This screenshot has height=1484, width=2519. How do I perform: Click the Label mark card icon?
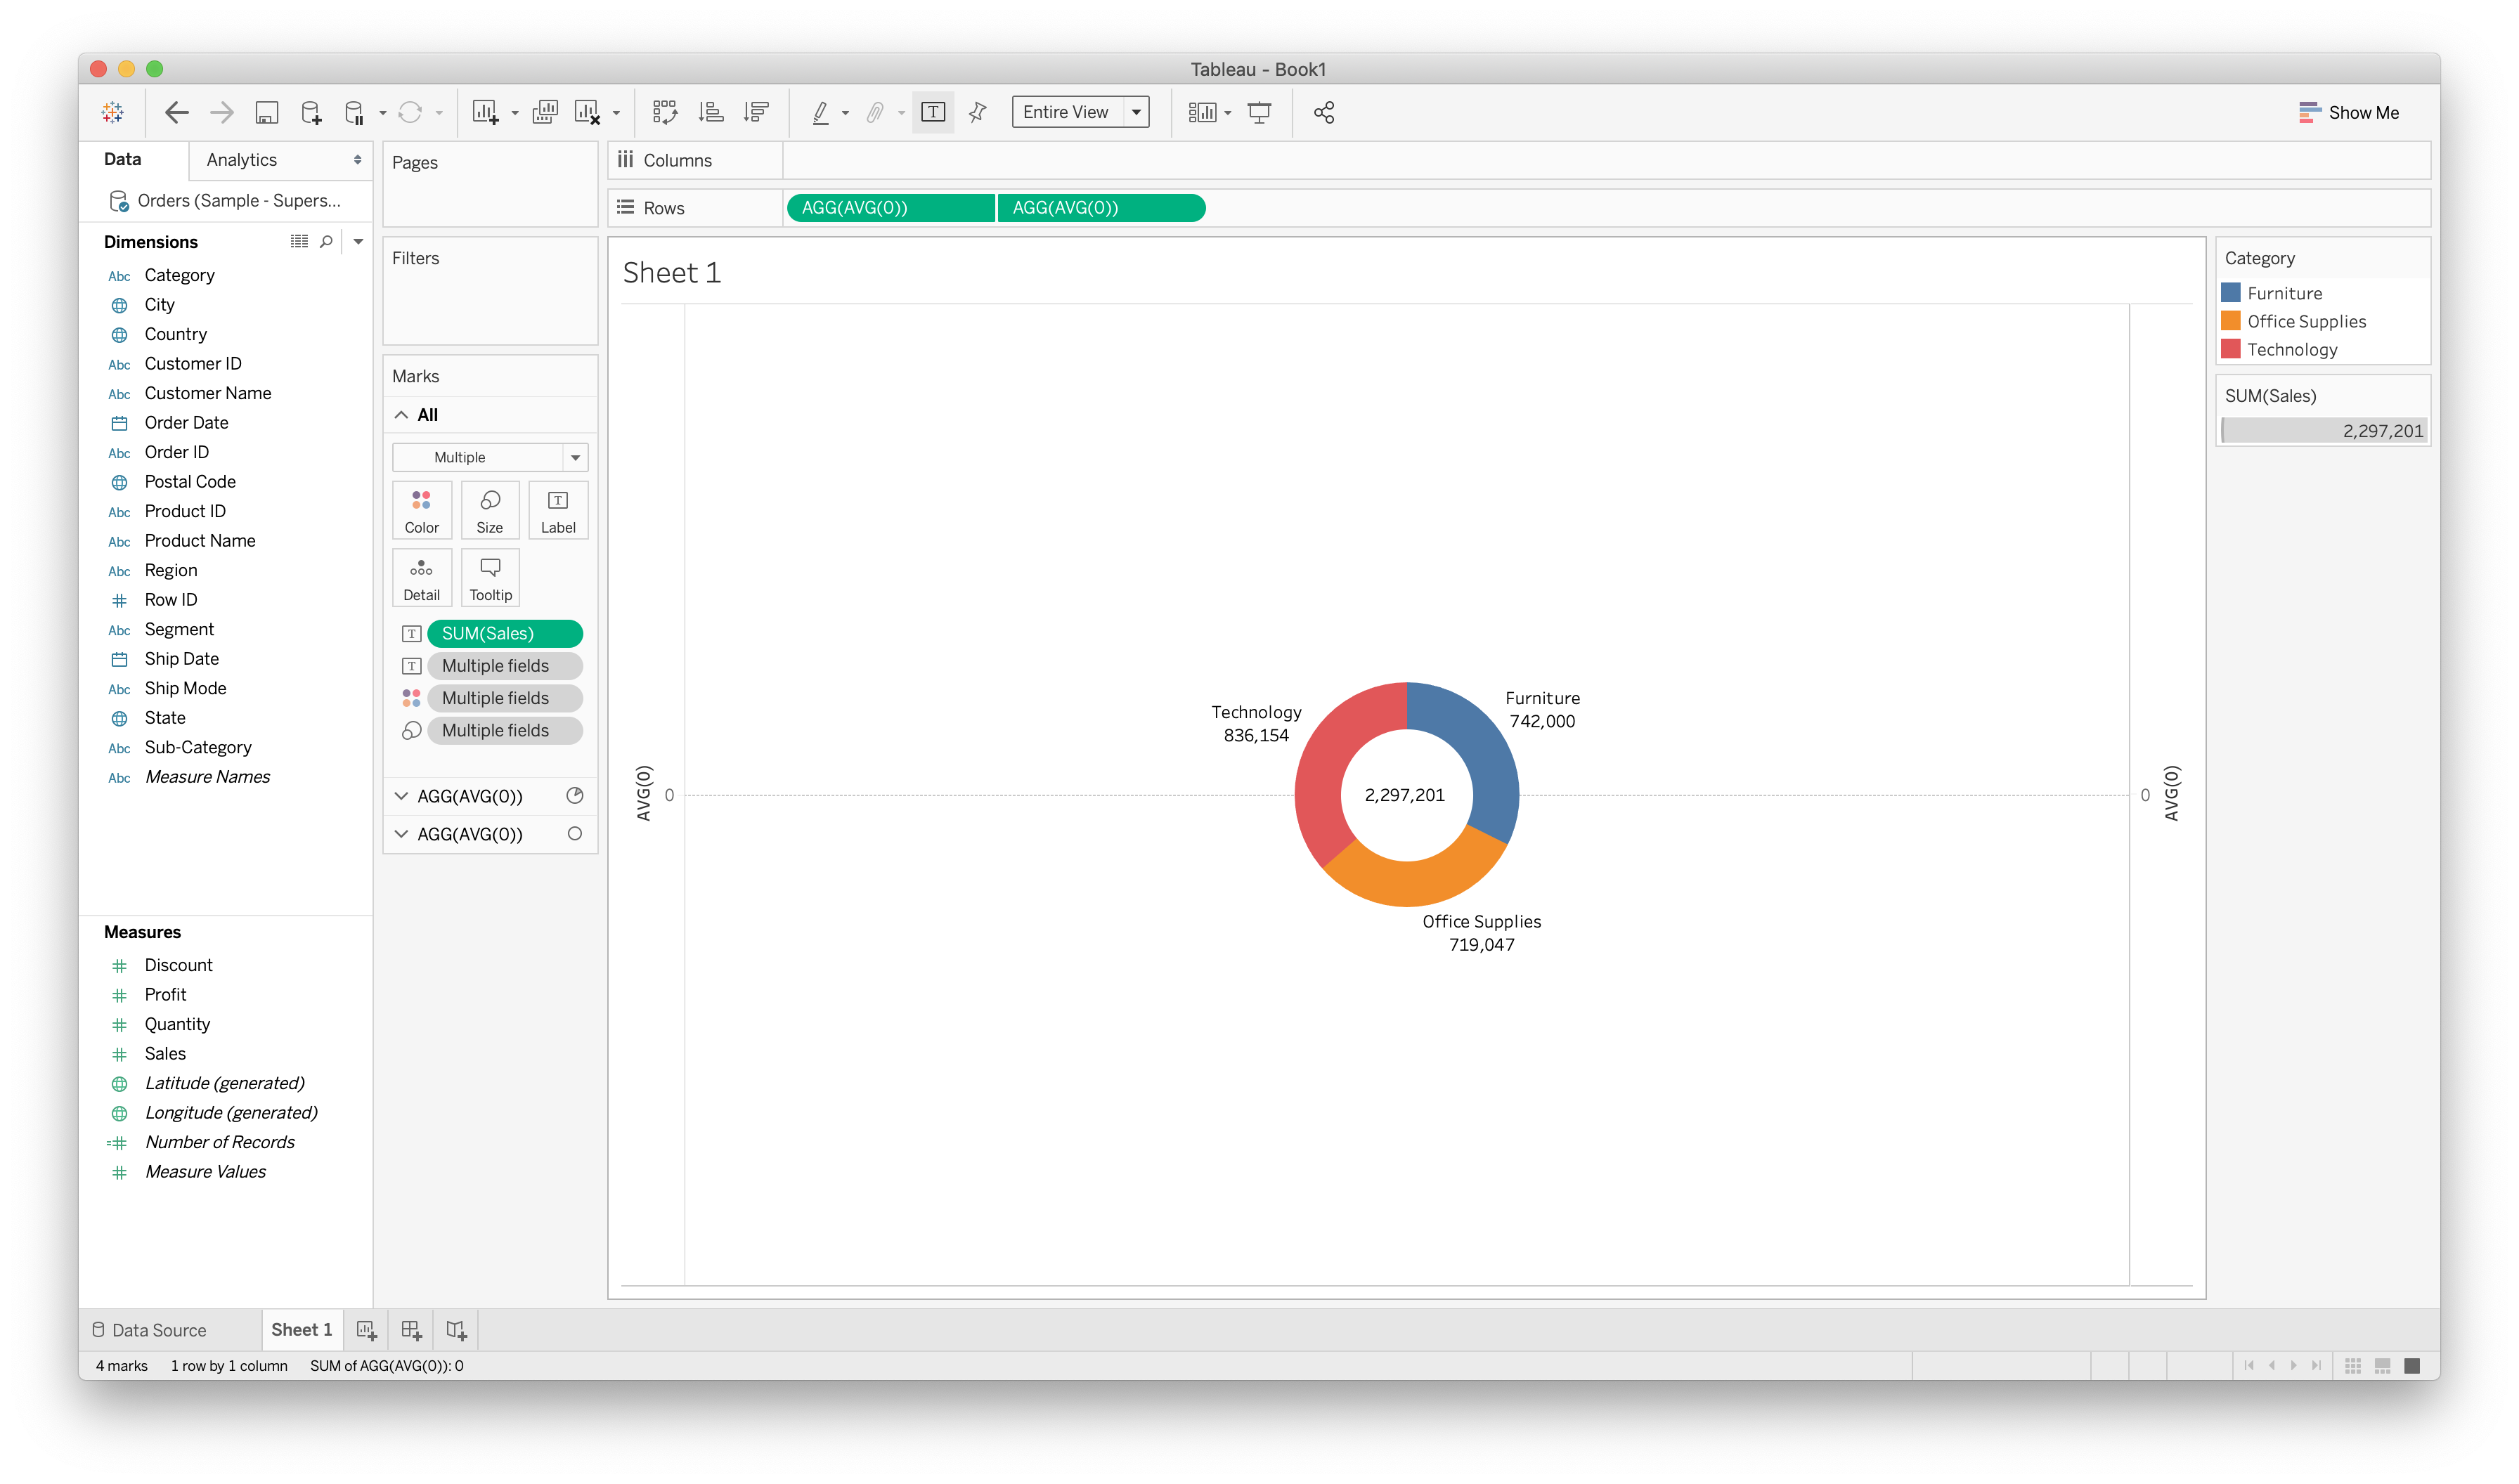(558, 511)
